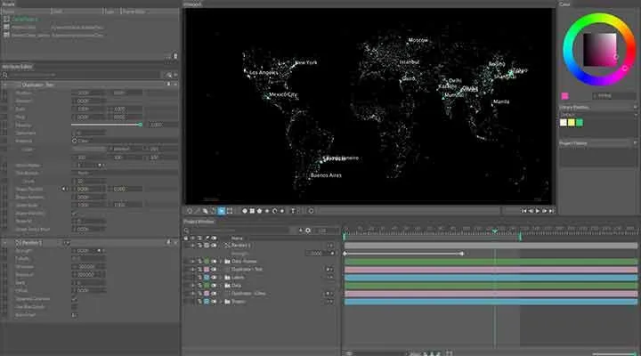
Task: Toggle visibility eye for the Labels layer
Action: tap(214, 277)
